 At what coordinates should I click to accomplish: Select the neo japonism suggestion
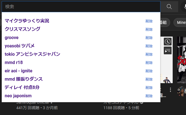[81, 96]
